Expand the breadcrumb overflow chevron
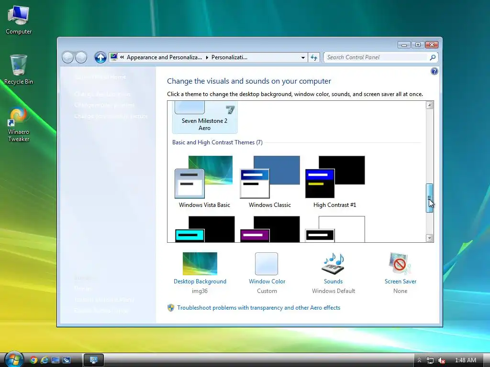 pyautogui.click(x=122, y=57)
